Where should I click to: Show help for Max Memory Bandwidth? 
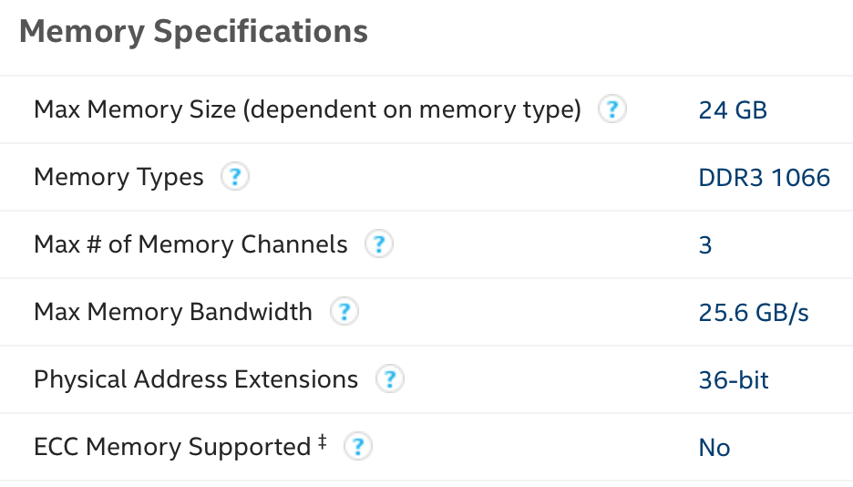coord(344,312)
